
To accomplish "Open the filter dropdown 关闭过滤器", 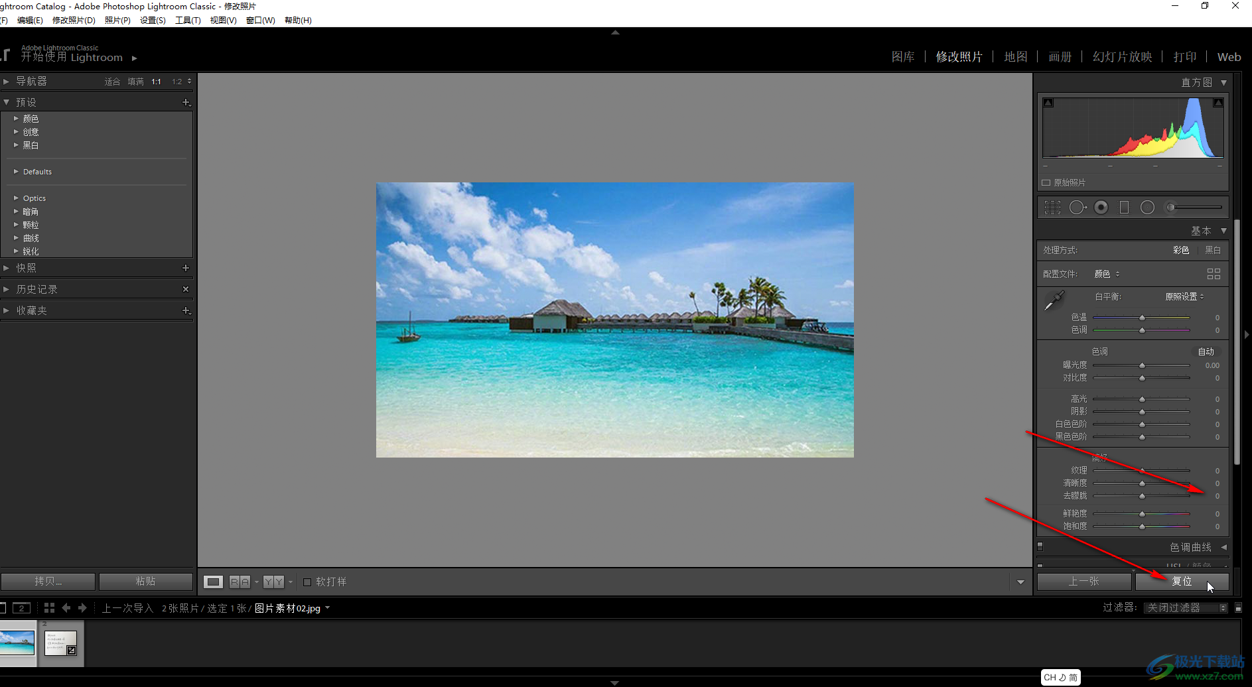I will (x=1186, y=608).
